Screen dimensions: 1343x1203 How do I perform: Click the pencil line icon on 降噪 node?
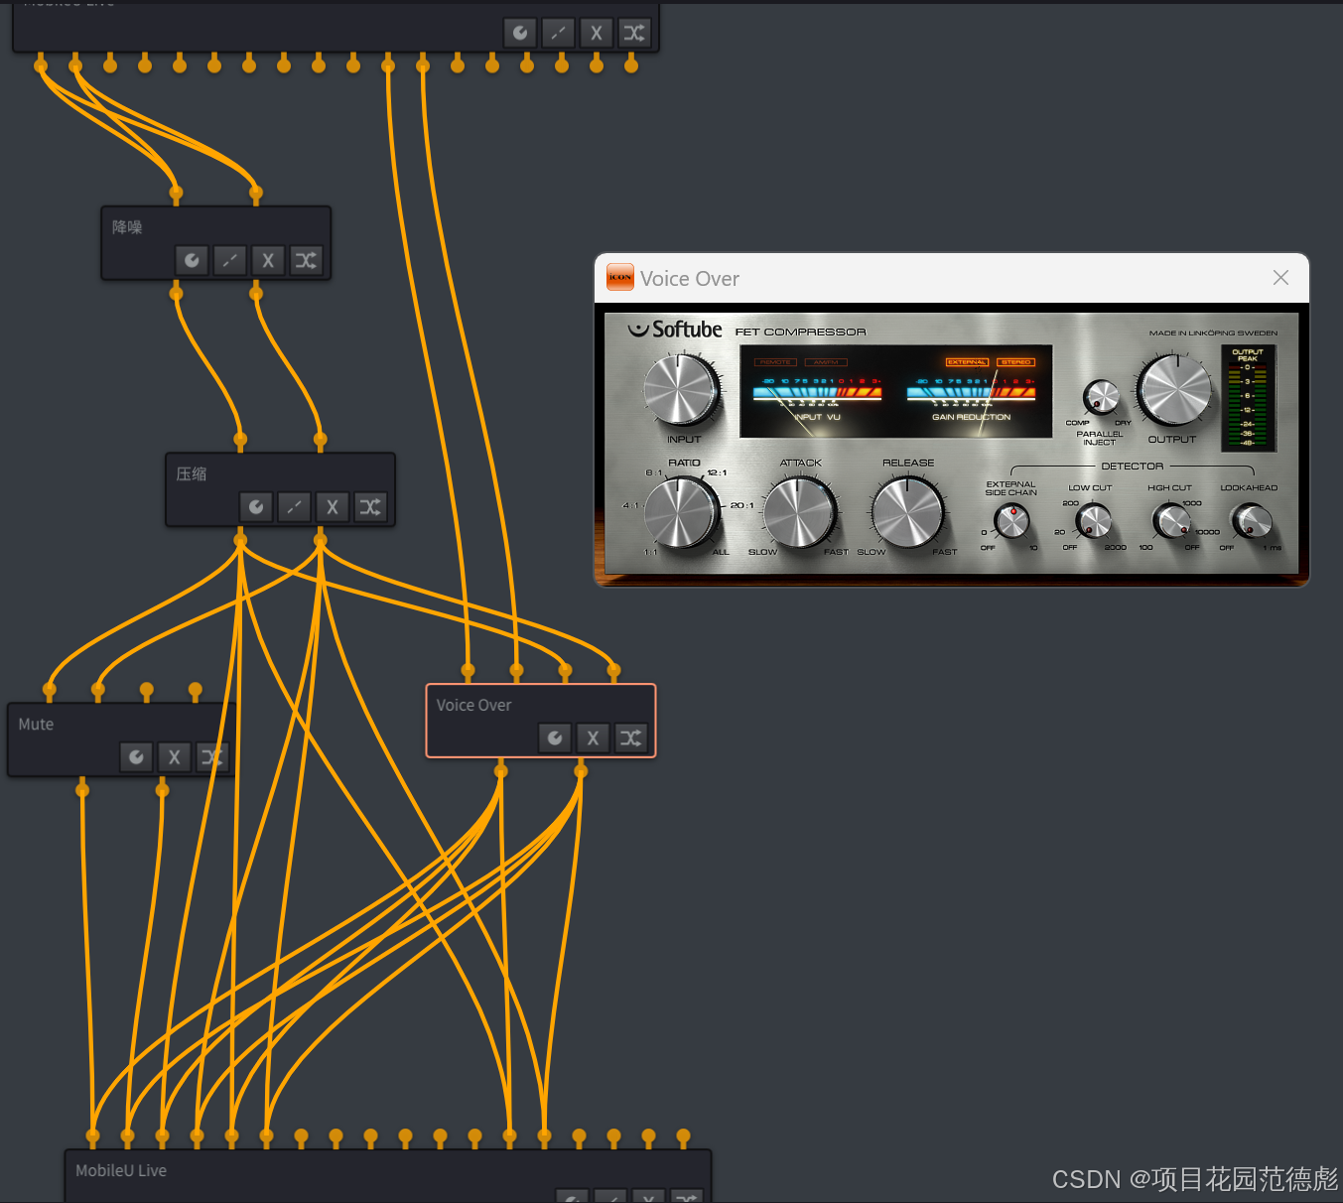tap(229, 260)
